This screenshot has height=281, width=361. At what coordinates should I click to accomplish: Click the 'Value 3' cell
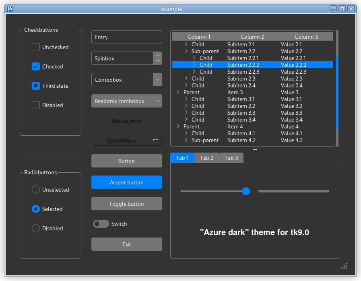(x=289, y=92)
